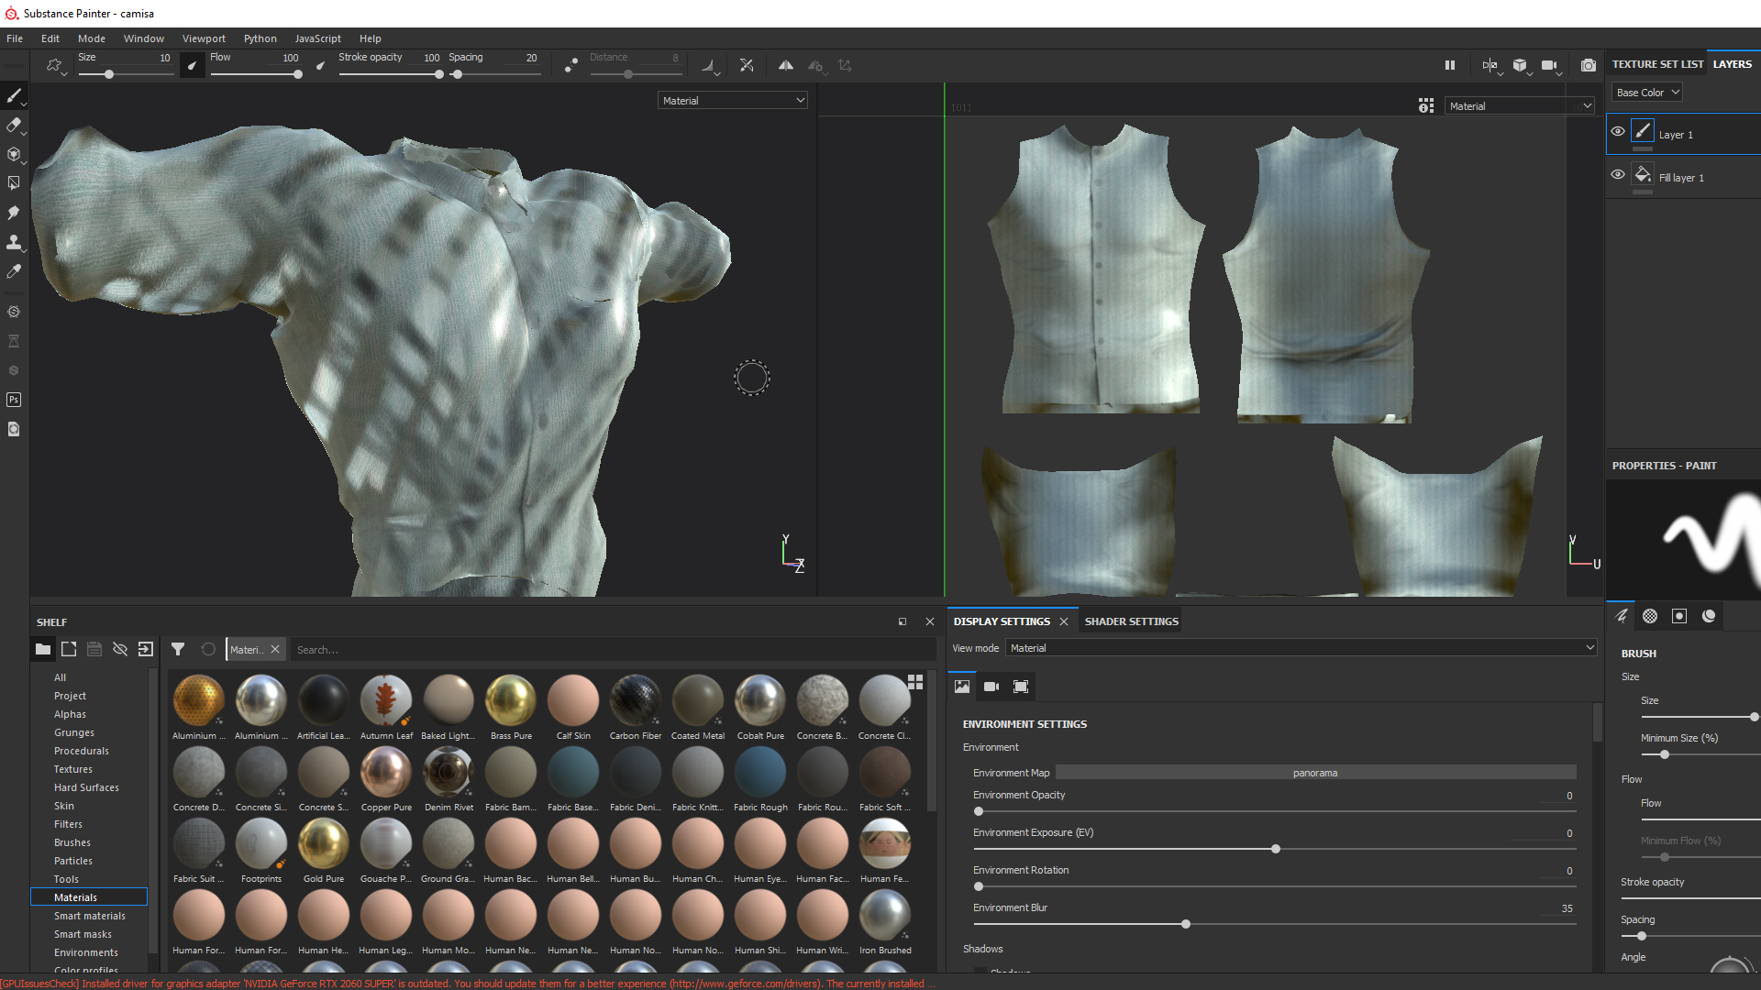The width and height of the screenshot is (1761, 990).
Task: Select Smart materials shelf category
Action: (x=90, y=916)
